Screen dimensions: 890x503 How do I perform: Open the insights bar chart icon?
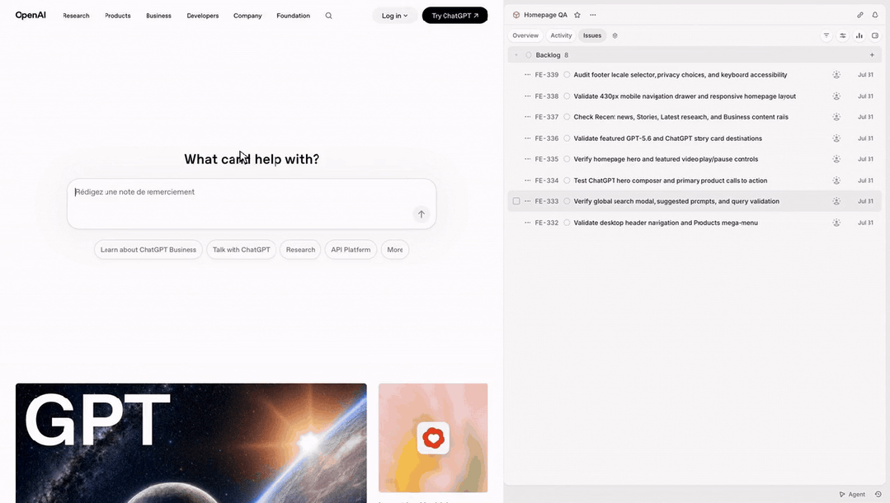[x=859, y=35]
